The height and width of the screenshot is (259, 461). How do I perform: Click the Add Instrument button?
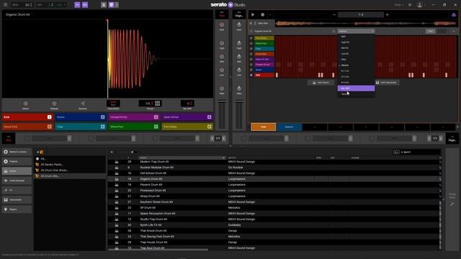(388, 83)
